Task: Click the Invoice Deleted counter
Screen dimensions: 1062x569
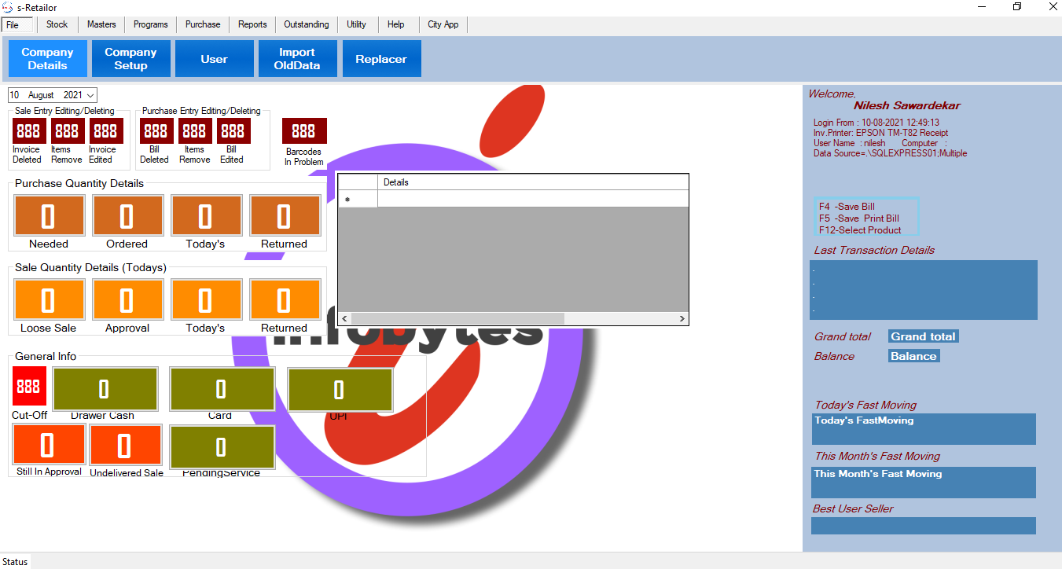Action: [28, 130]
